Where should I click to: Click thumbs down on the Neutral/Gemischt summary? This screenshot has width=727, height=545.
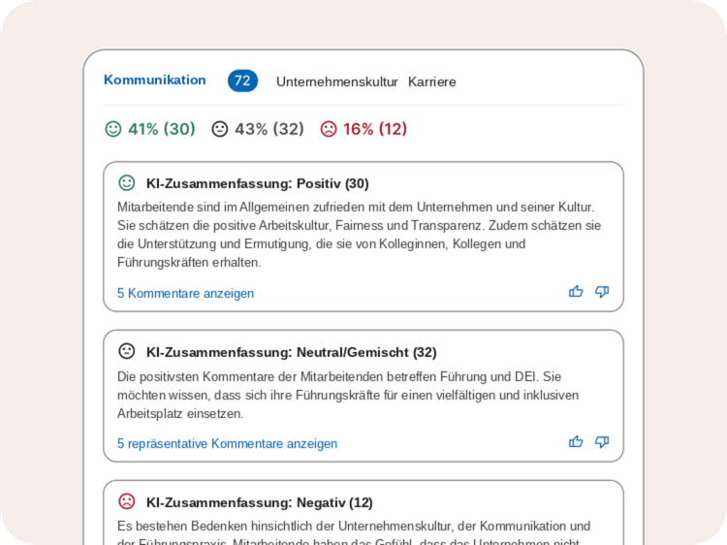point(602,442)
